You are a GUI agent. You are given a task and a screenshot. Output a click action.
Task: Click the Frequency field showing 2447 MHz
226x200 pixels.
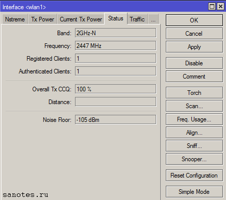click(115, 45)
